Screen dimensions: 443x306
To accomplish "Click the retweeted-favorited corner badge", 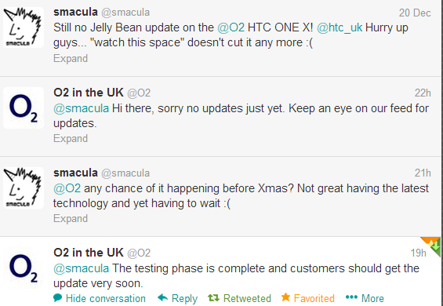I will tap(433, 246).
